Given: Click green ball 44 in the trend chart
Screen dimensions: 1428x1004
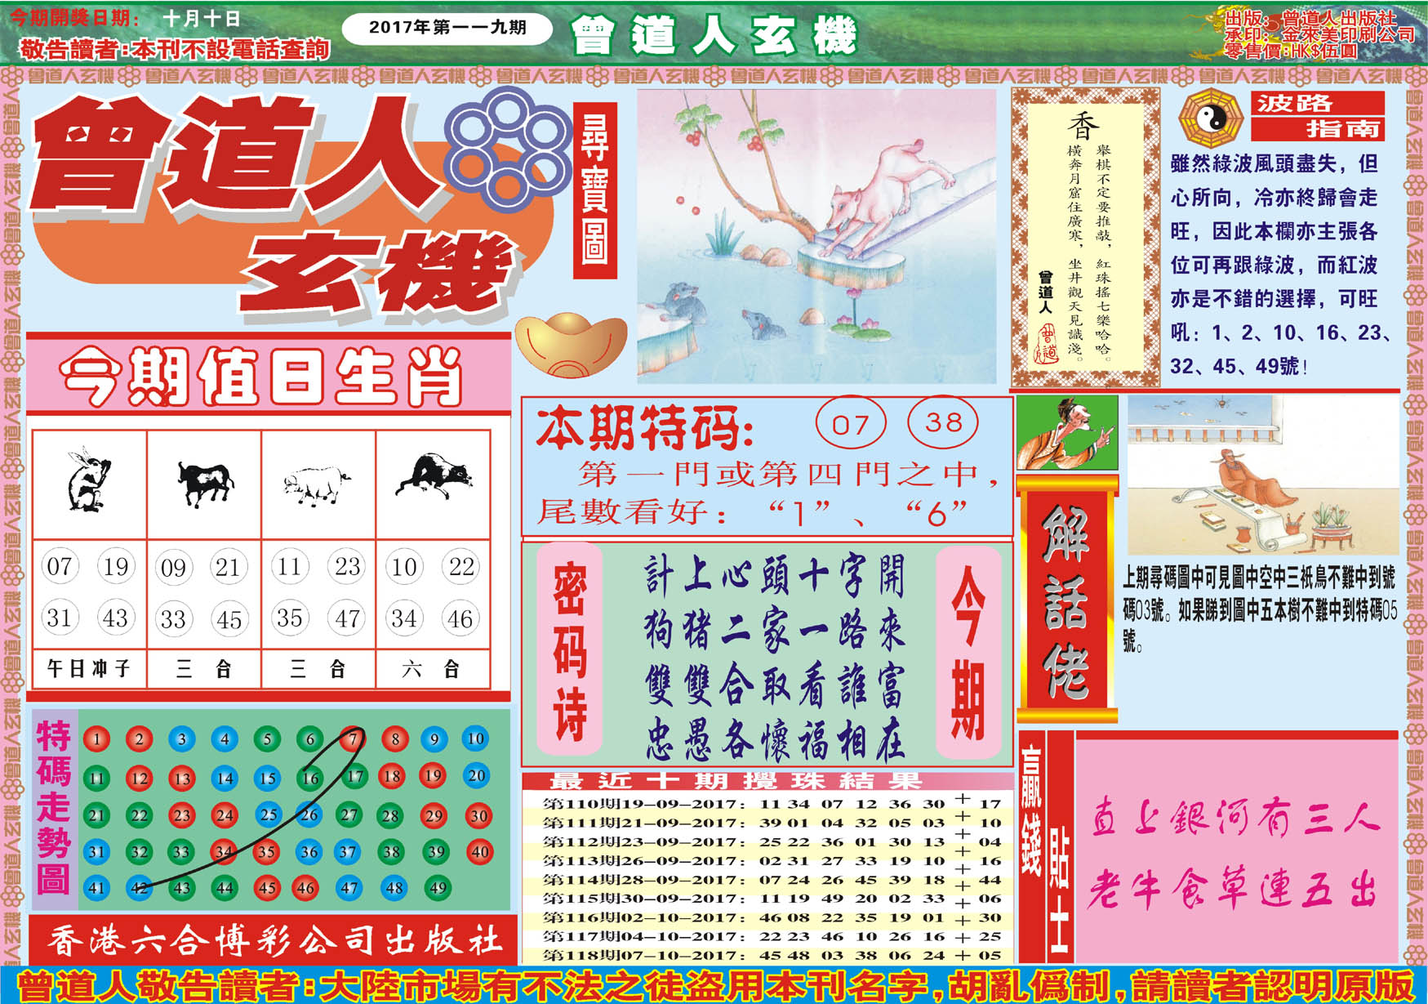Looking at the screenshot, I should (225, 888).
